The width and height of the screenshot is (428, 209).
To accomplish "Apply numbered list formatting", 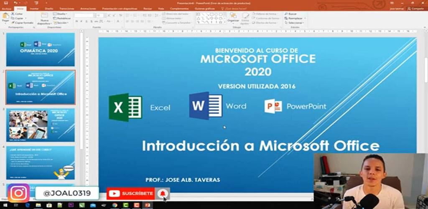I will click(x=135, y=15).
